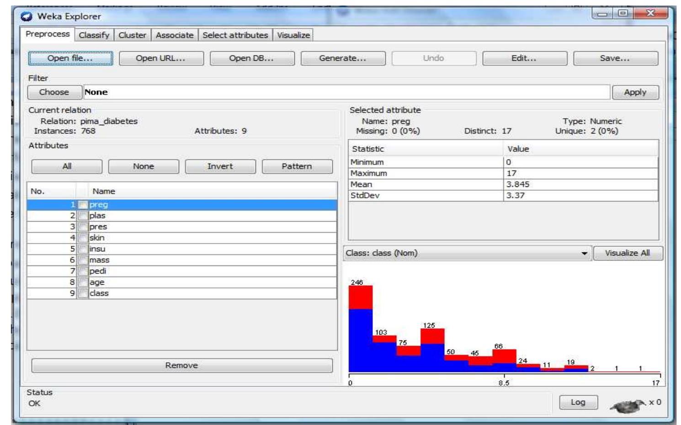Open the Class: class (Nom) dropdown
Screen dimensions: 681x425
click(x=467, y=253)
